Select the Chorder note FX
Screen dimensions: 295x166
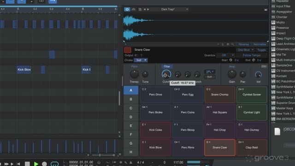click(282, 17)
